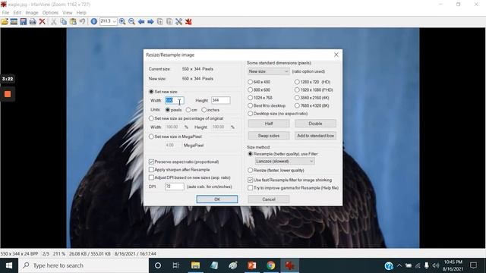
Task: Open the Options menu
Action: (50, 13)
